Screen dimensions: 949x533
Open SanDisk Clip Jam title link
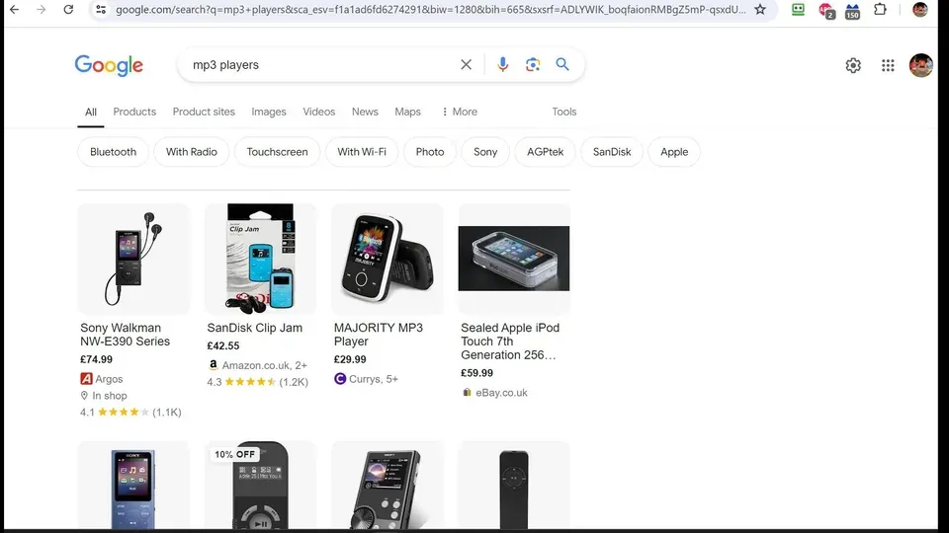point(255,328)
